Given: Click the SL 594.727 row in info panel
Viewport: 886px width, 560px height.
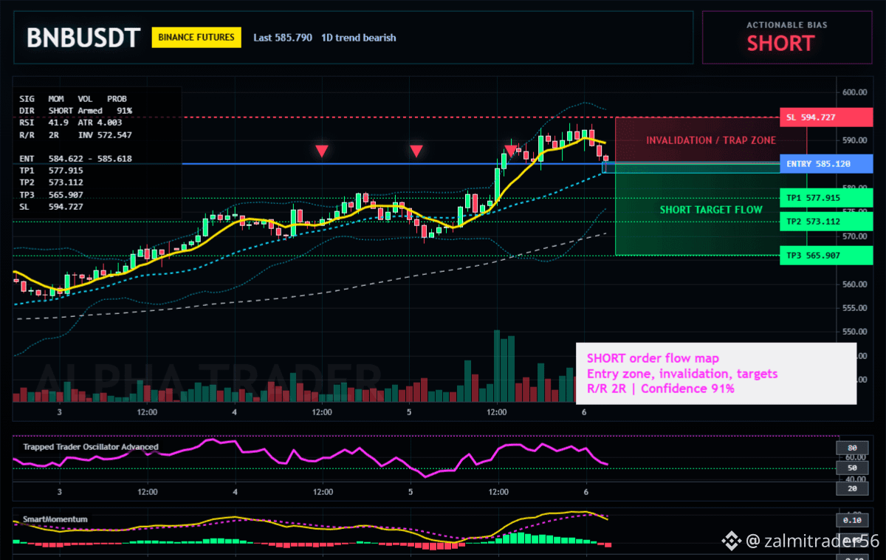Looking at the screenshot, I should [x=52, y=207].
